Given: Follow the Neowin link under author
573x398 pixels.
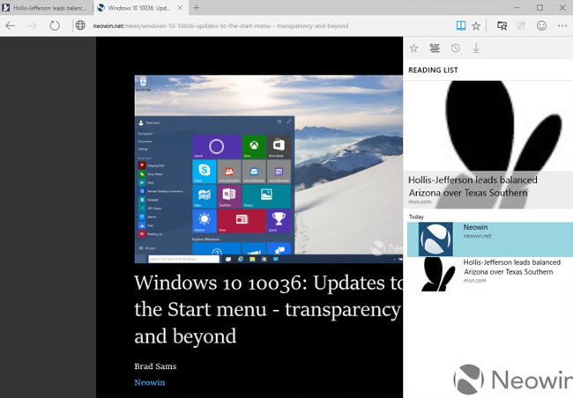Looking at the screenshot, I should 150,382.
